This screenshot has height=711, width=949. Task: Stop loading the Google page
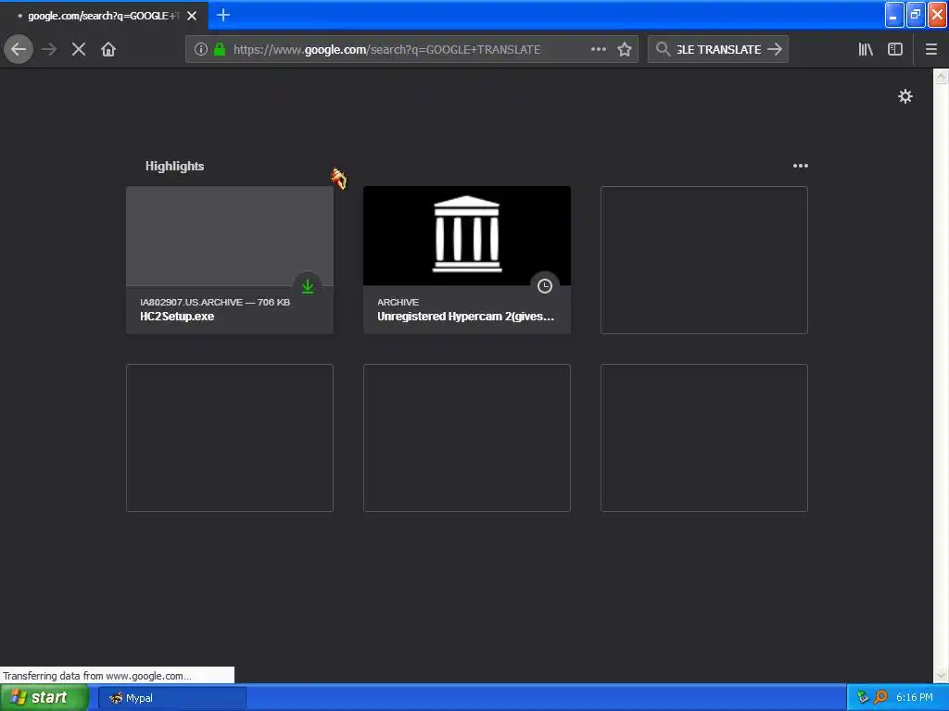[x=79, y=50]
